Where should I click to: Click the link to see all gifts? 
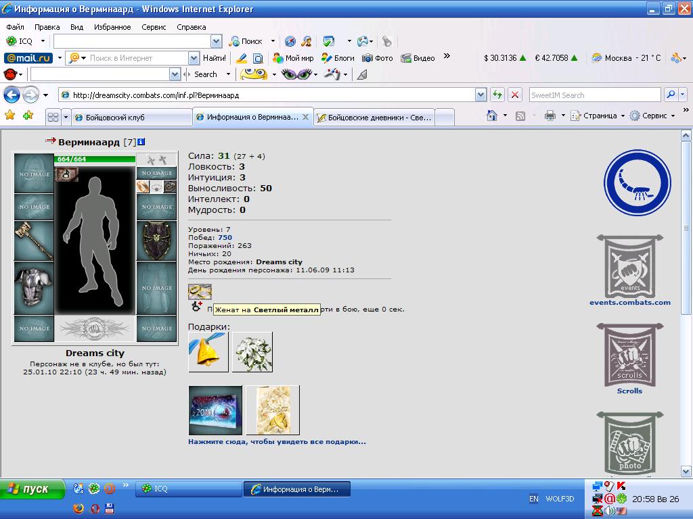click(277, 441)
